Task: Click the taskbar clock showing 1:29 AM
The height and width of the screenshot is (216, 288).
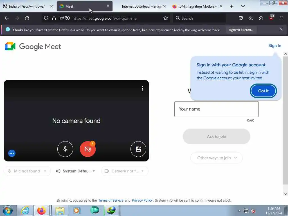Action: [x=273, y=211]
